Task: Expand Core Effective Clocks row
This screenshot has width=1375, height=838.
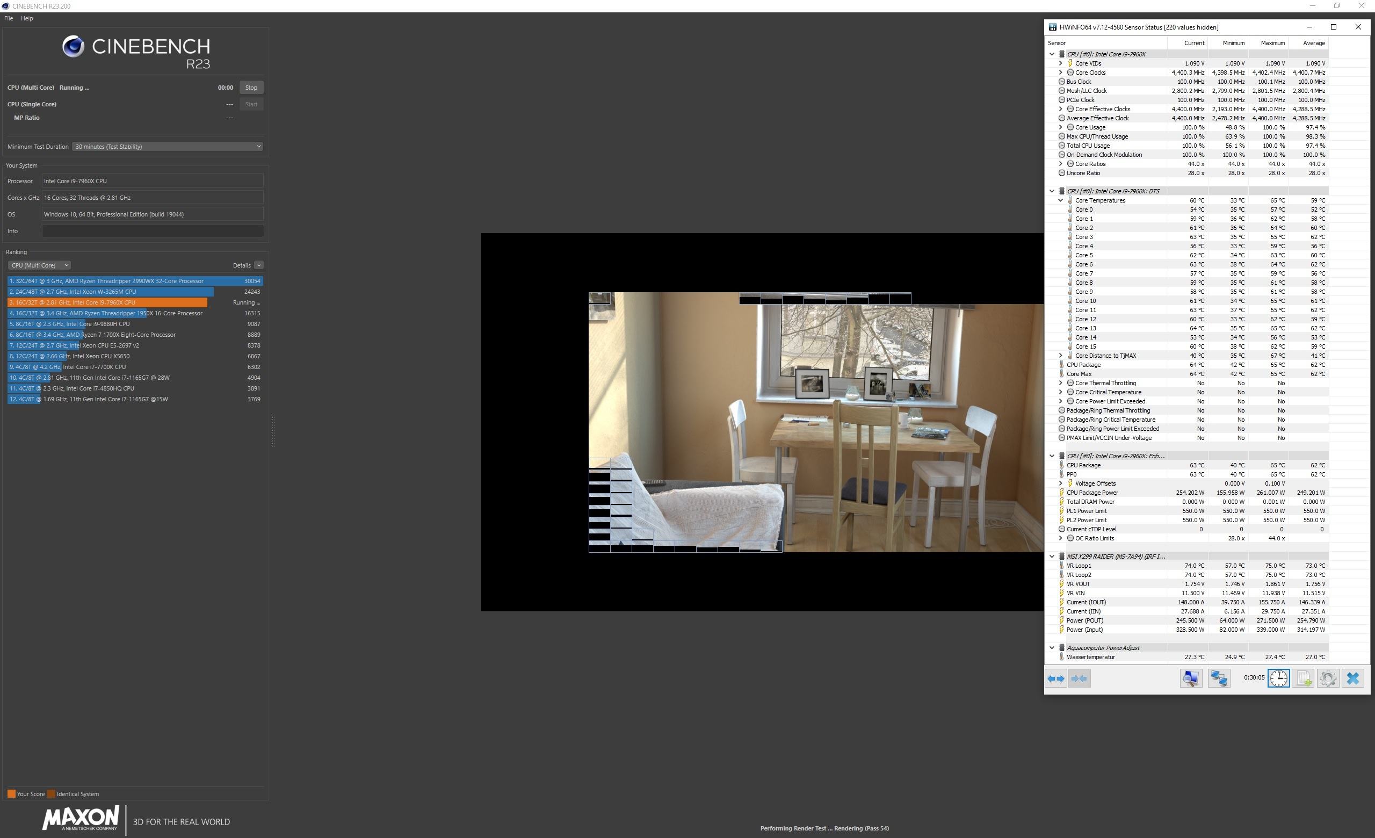Action: tap(1061, 109)
